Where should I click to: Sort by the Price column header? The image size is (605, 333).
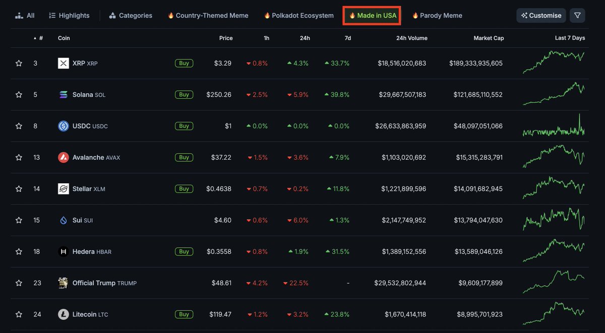tap(226, 38)
